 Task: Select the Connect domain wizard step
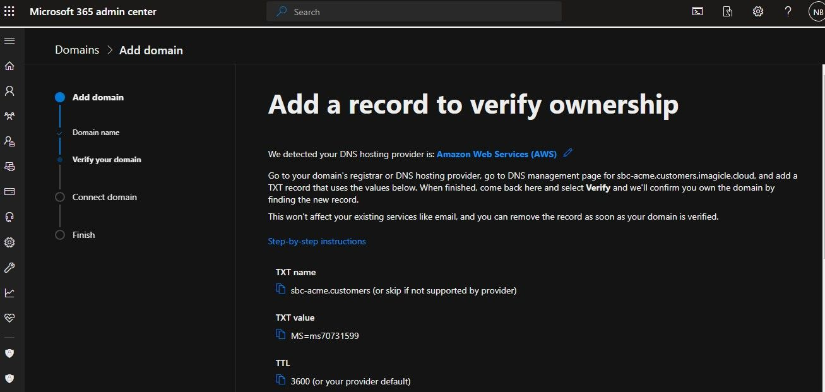(x=104, y=197)
